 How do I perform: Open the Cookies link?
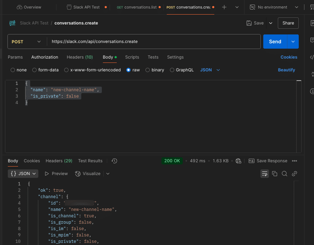tap(289, 57)
